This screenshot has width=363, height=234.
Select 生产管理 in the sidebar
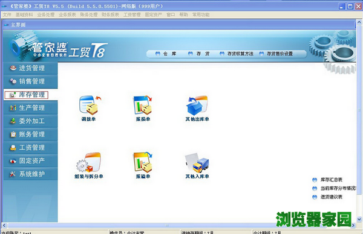coord(30,108)
